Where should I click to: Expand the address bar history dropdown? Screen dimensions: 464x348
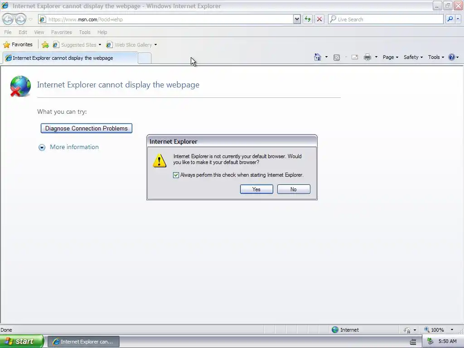point(297,19)
